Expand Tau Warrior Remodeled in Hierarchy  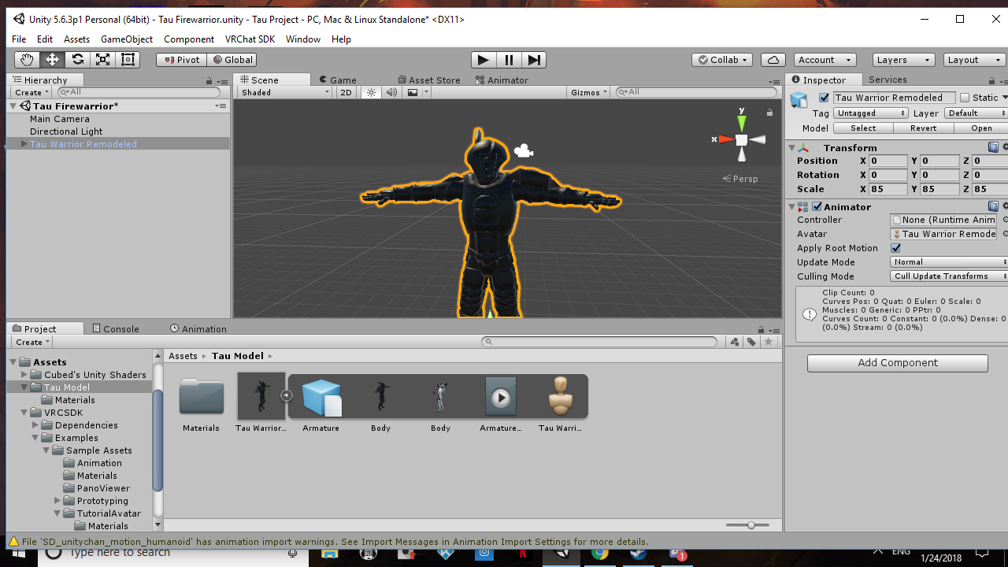pos(24,144)
